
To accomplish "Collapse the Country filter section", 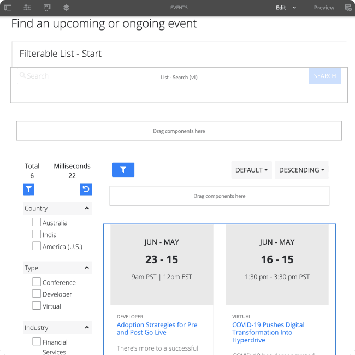I will pyautogui.click(x=87, y=208).
